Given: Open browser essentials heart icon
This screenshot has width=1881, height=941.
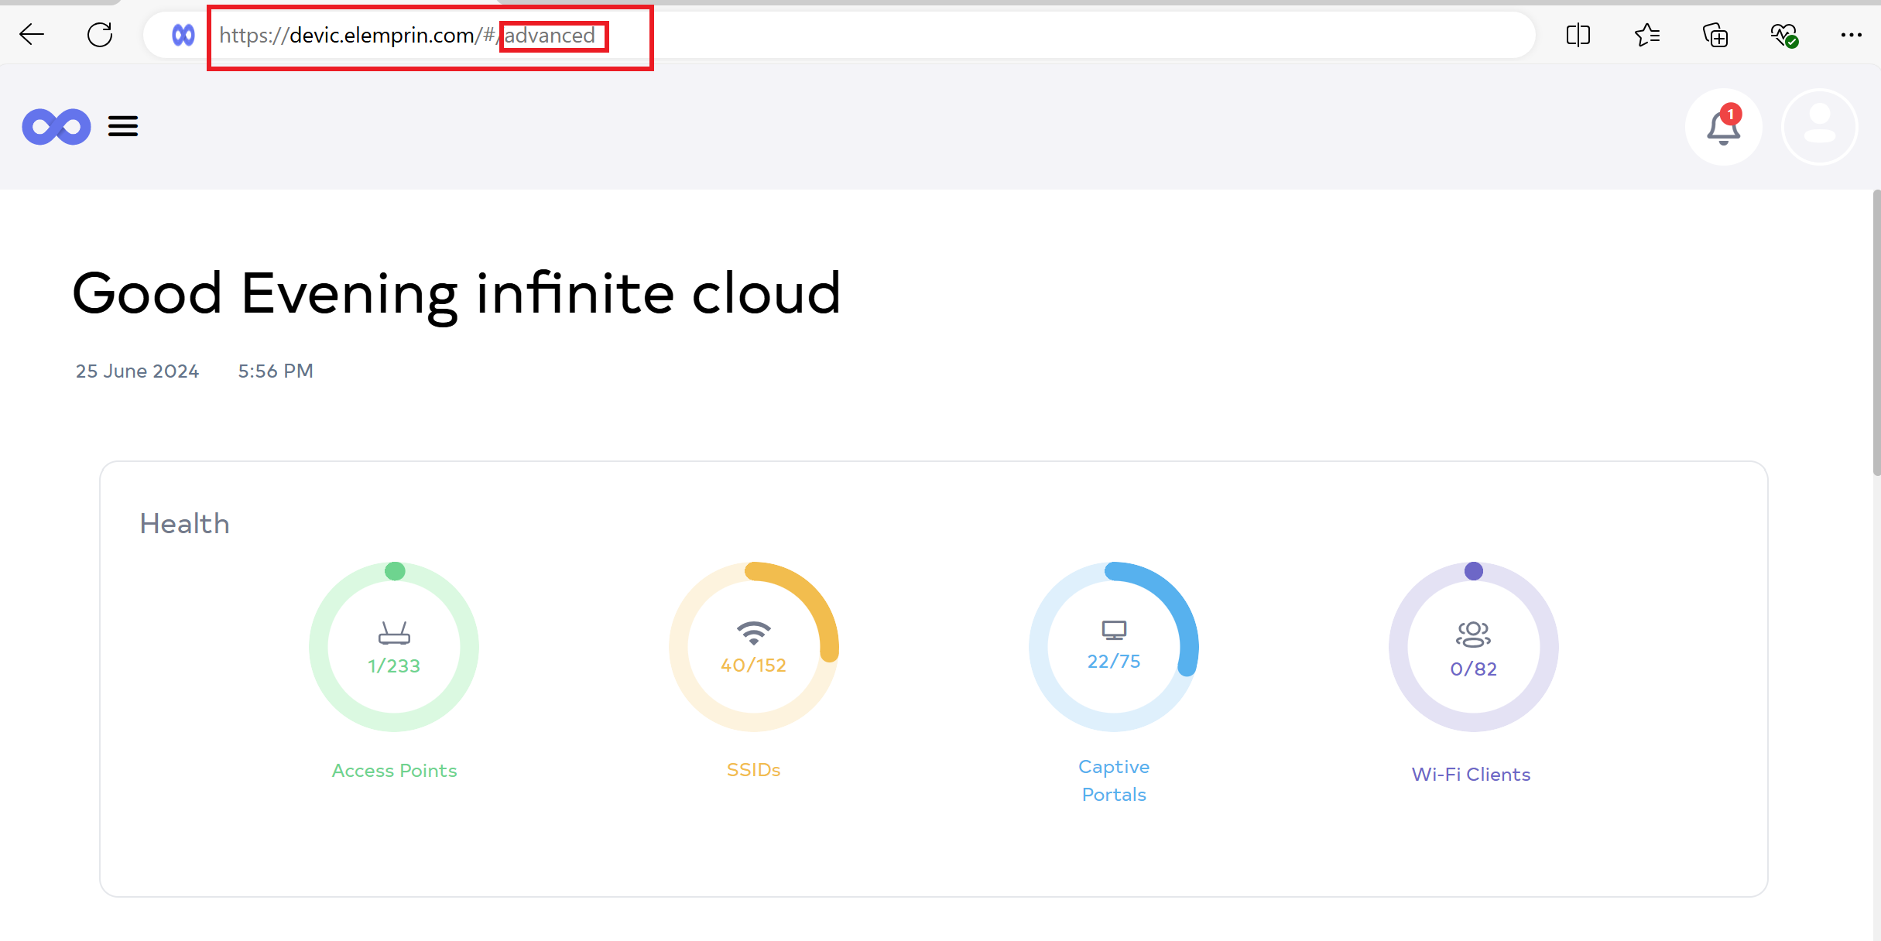Looking at the screenshot, I should tap(1783, 35).
